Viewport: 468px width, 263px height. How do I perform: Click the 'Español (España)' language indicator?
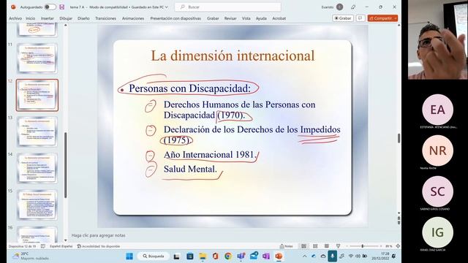tap(61, 246)
